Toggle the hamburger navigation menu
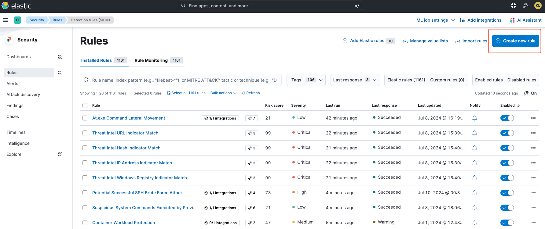 [5, 20]
